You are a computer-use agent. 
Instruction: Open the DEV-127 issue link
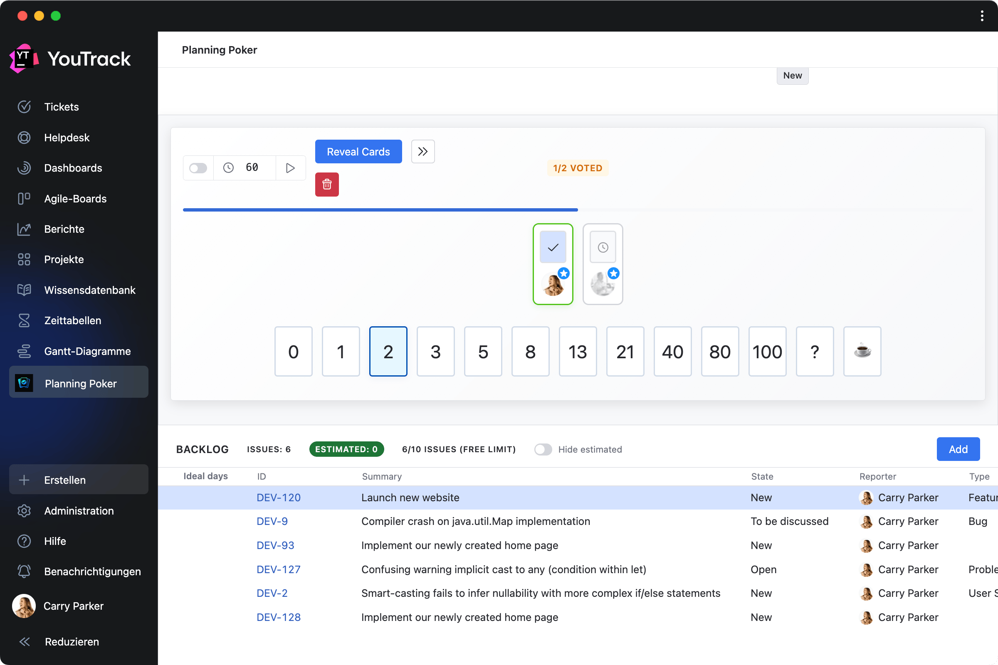(278, 569)
